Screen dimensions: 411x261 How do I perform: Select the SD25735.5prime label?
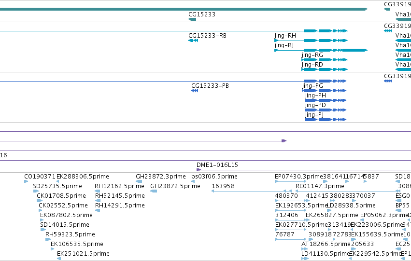57,186
